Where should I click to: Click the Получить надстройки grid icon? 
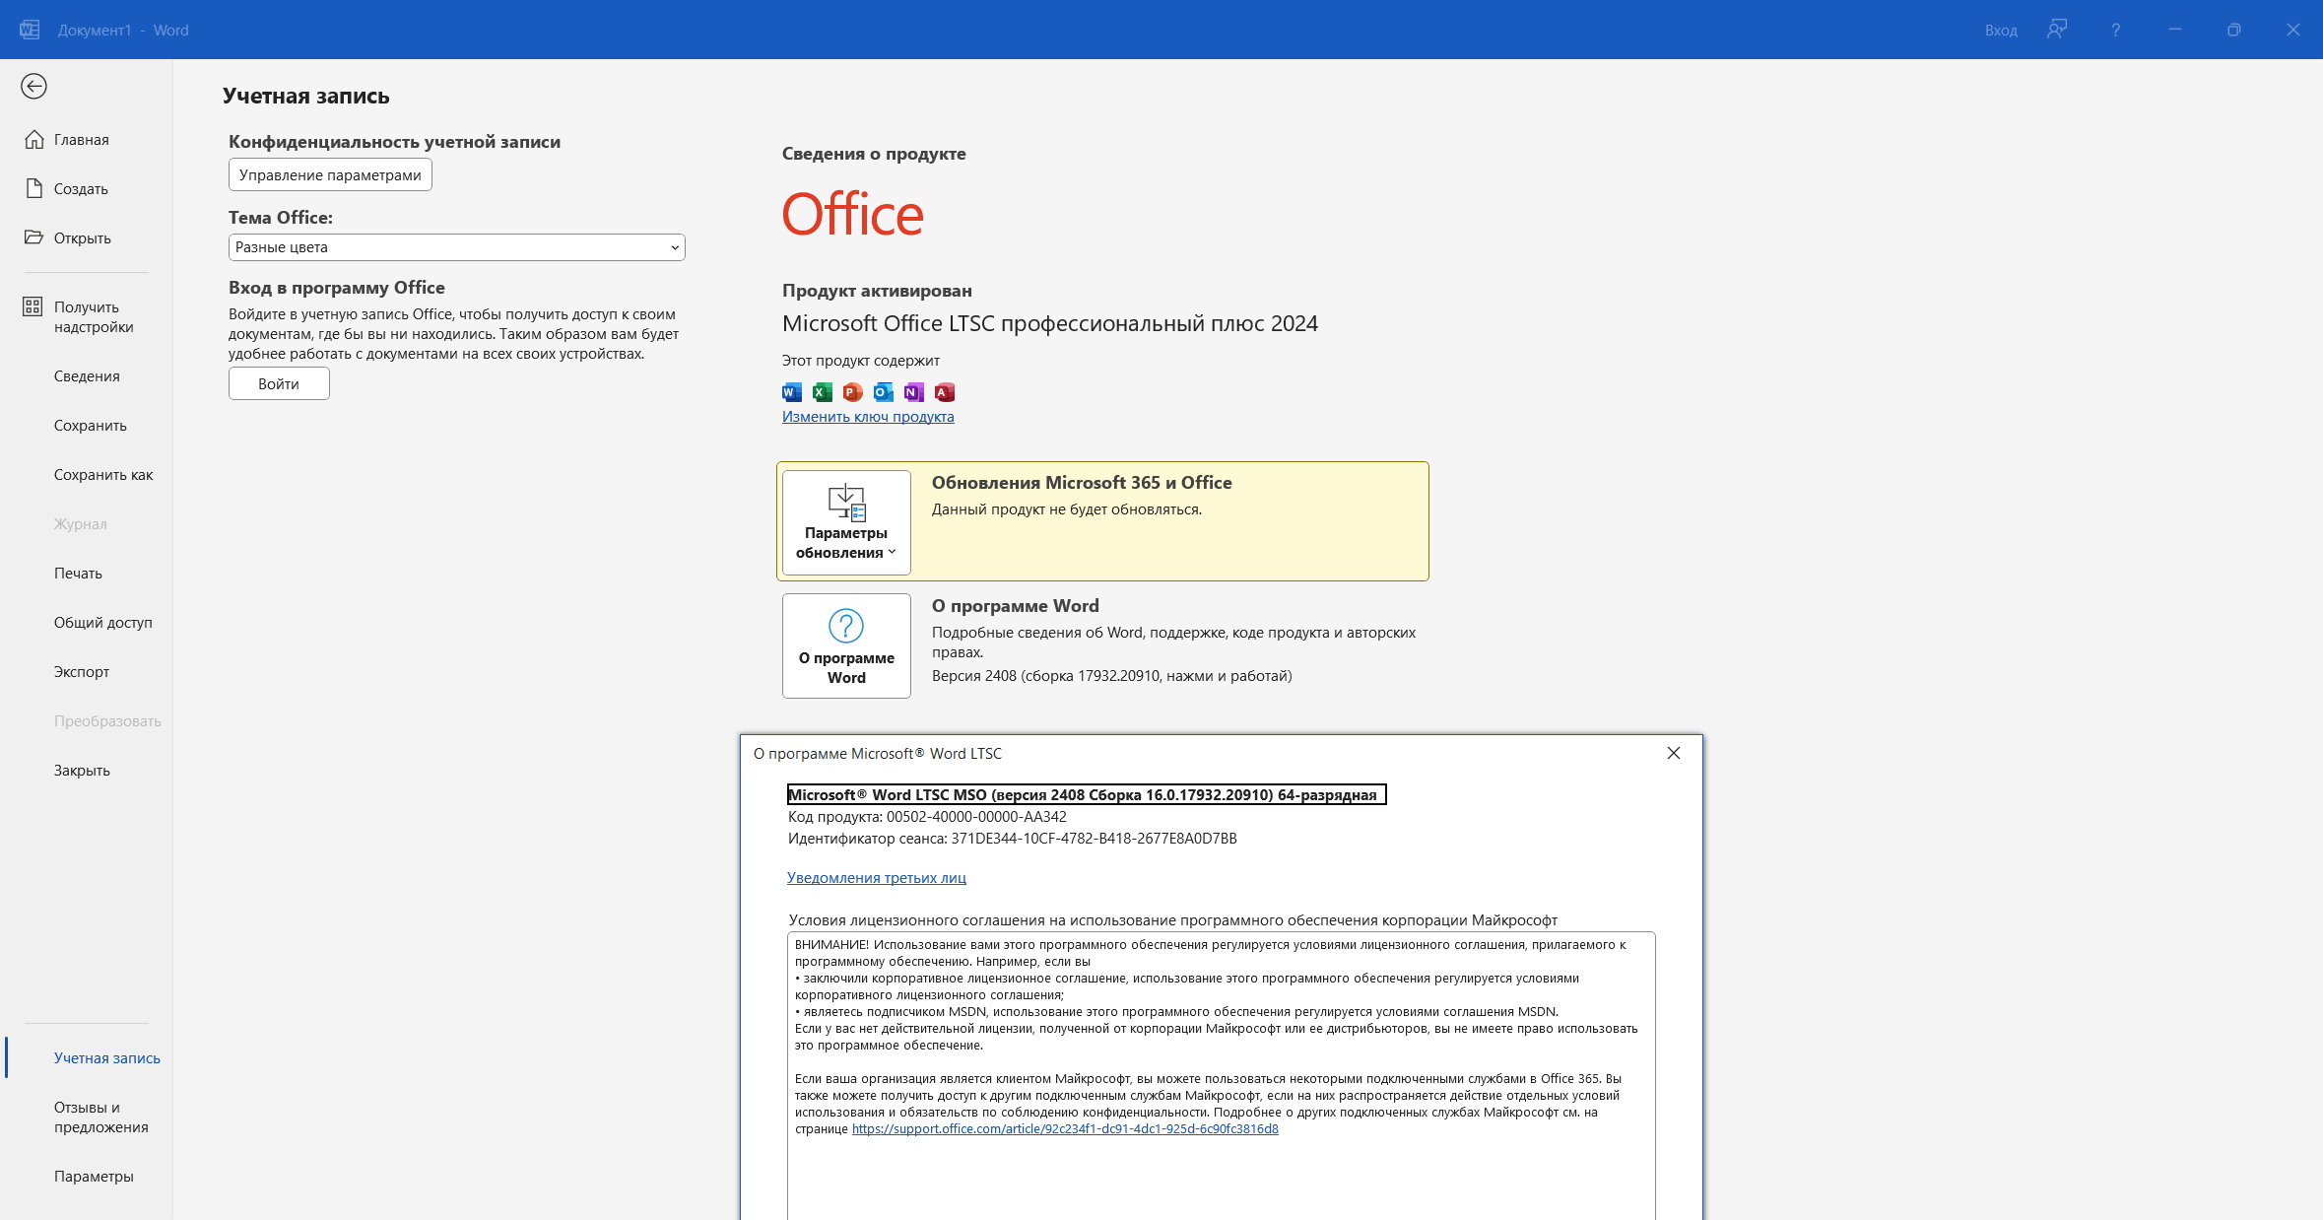pyautogui.click(x=33, y=306)
